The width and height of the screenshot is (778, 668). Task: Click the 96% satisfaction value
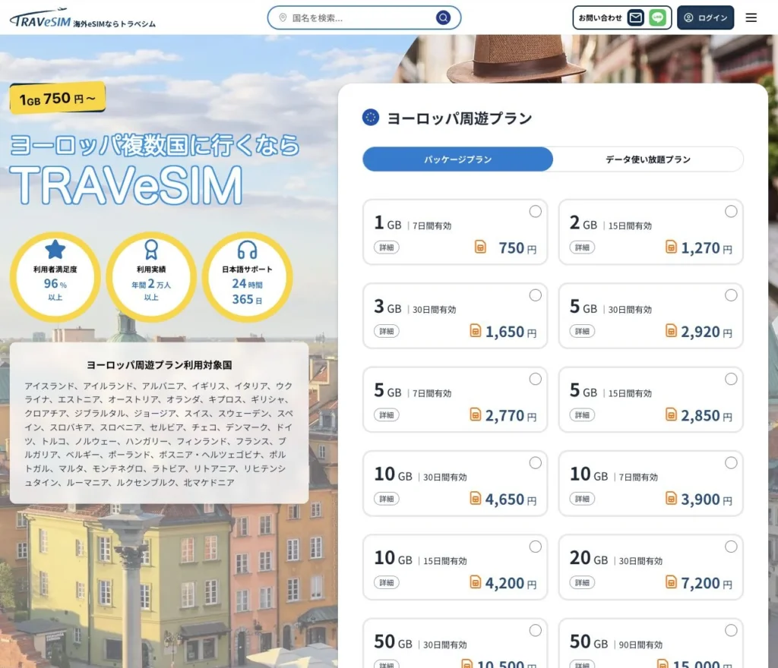click(55, 283)
